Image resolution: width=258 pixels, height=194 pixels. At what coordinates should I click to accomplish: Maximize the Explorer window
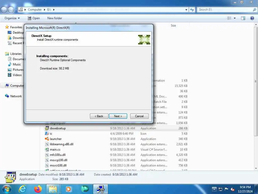pos(242,2)
